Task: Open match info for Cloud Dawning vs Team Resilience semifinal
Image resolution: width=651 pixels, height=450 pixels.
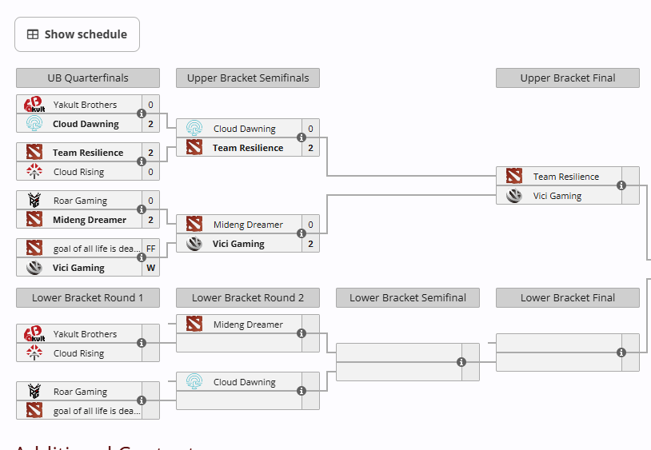Action: coord(302,137)
